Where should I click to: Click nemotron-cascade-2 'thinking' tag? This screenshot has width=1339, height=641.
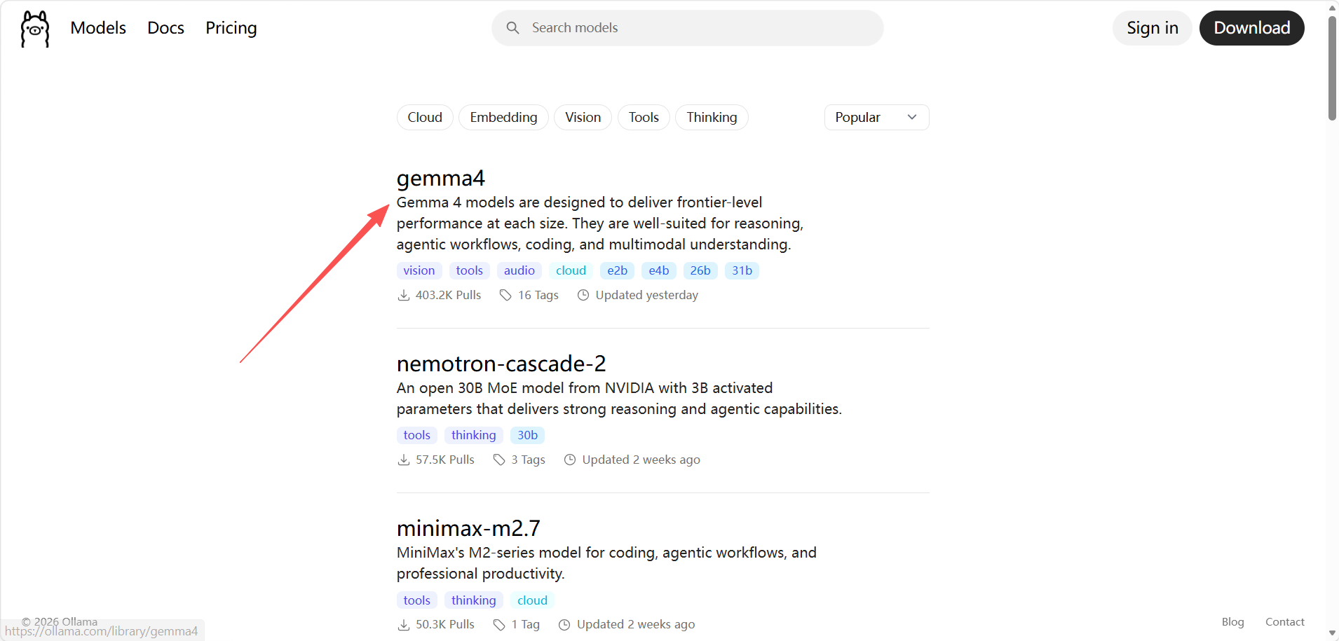coord(474,435)
